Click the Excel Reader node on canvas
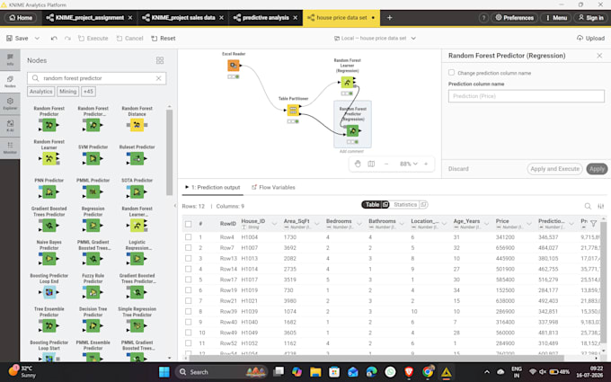Screen dimensions: 611x382 233,65
